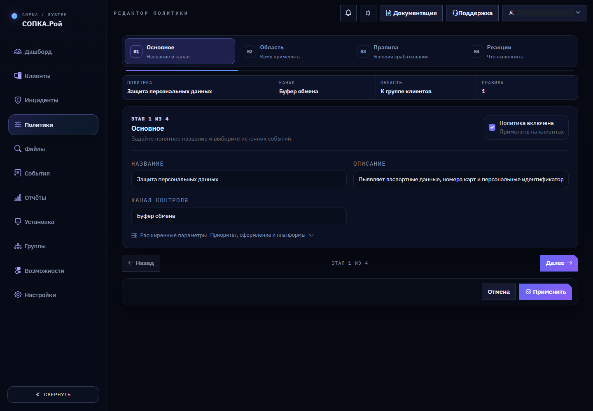Open the user account dropdown chevron
This screenshot has height=411, width=593.
point(578,13)
